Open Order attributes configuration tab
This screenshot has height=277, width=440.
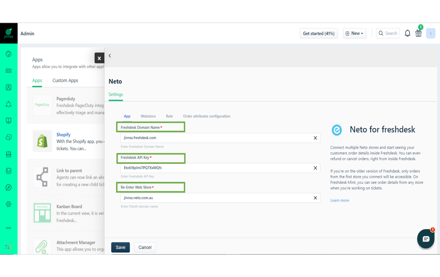click(207, 116)
